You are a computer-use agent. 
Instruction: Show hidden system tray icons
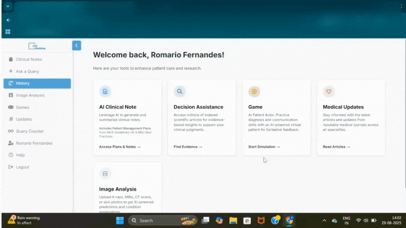pyautogui.click(x=324, y=221)
